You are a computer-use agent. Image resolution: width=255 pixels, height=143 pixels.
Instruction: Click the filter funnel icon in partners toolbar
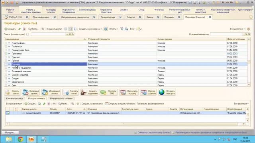122,29
